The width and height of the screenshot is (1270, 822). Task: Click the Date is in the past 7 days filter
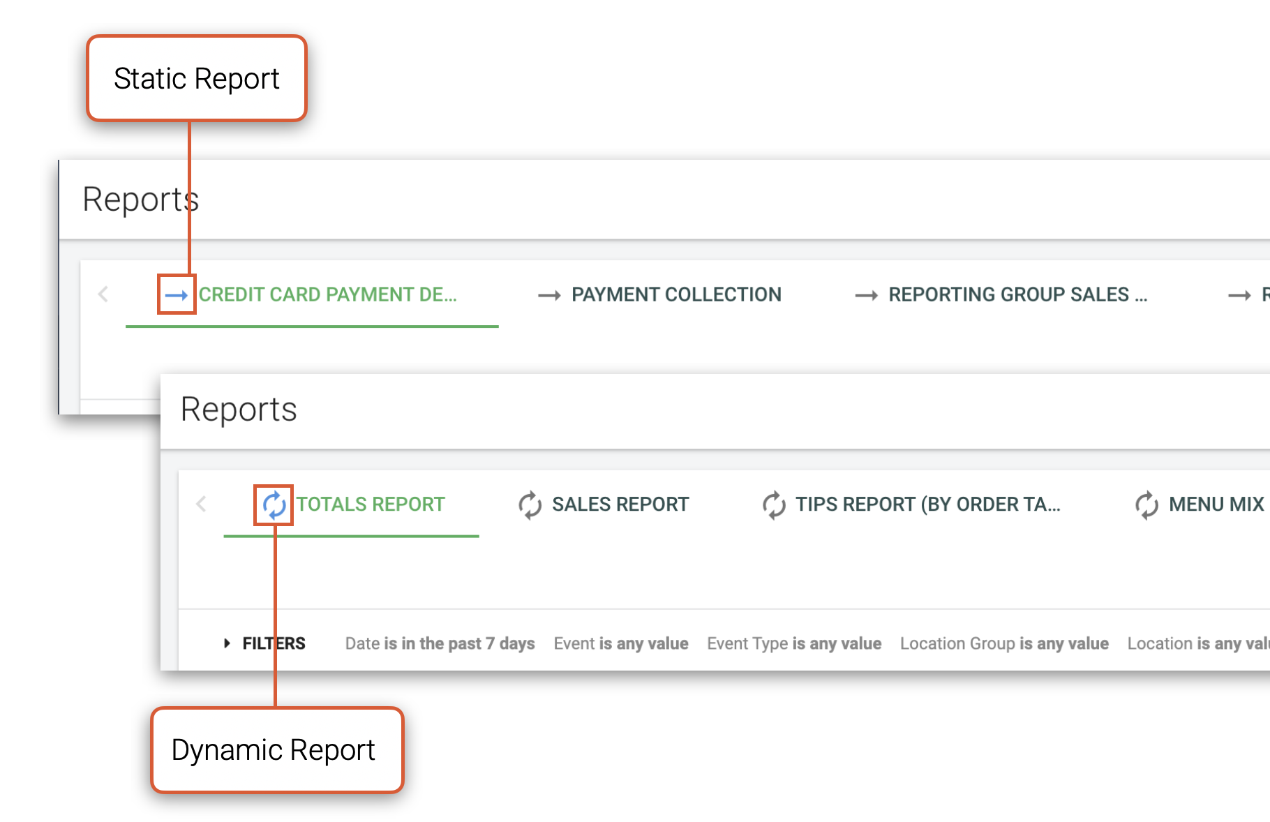click(x=440, y=643)
